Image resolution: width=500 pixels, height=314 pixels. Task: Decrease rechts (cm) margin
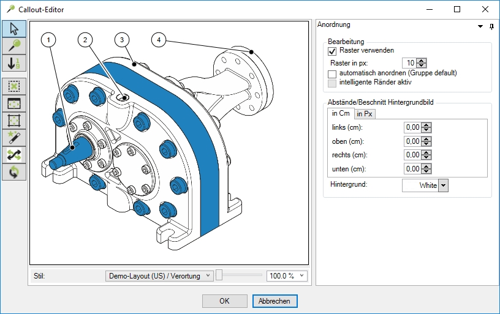point(426,158)
